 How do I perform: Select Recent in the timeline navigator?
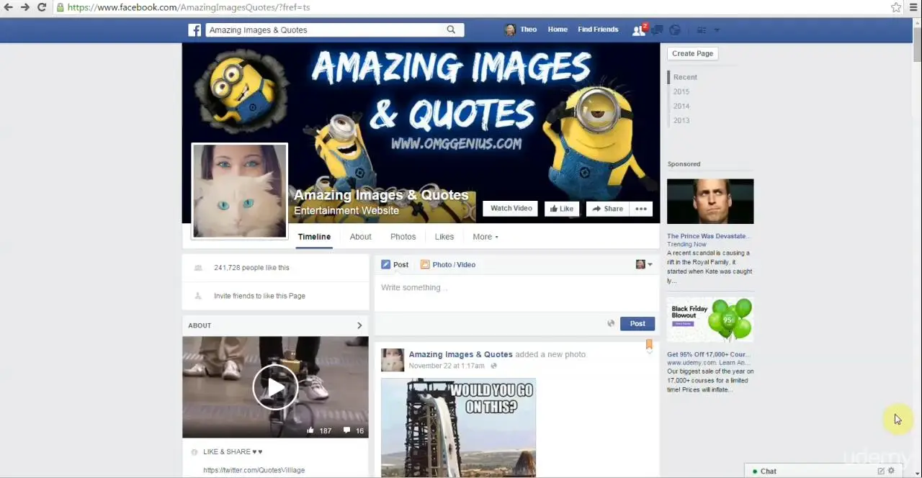pyautogui.click(x=685, y=77)
